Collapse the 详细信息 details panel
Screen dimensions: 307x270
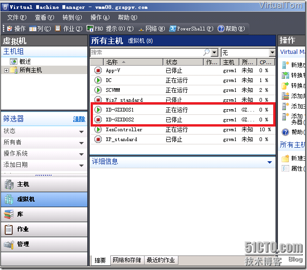pos(269,162)
